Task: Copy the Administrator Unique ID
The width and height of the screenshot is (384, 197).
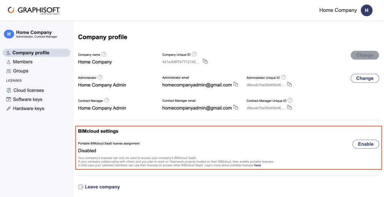Action: pyautogui.click(x=289, y=84)
